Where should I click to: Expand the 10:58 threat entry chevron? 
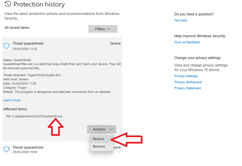point(118,152)
